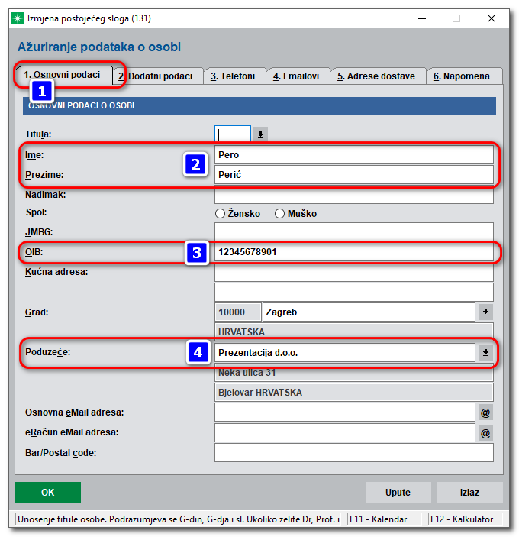Click the Upute help button

click(x=398, y=493)
